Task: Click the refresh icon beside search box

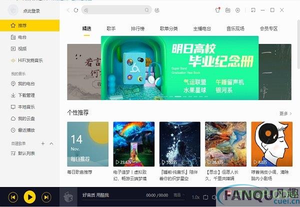Action: pyautogui.click(x=76, y=10)
